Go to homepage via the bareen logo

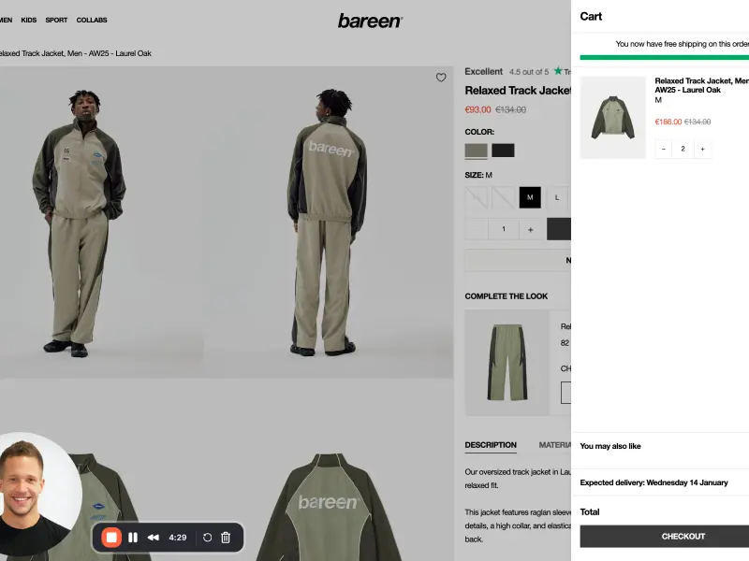[370, 21]
